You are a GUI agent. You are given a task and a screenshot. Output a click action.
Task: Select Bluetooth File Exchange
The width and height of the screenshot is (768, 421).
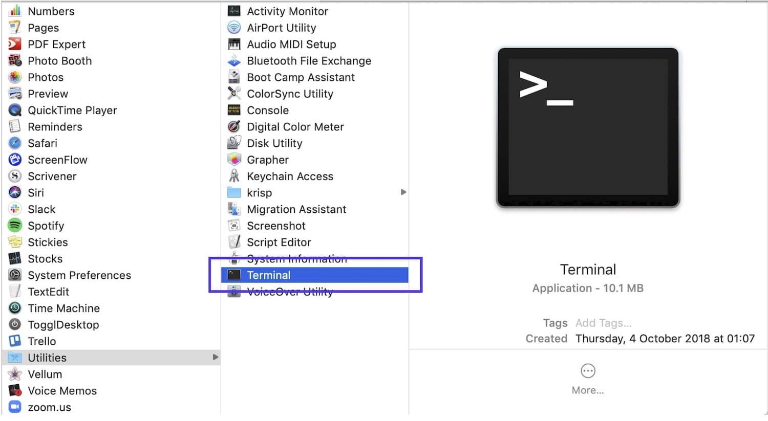click(x=309, y=60)
